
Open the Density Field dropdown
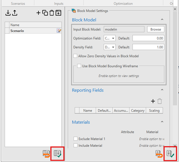pyautogui.click(x=110, y=47)
